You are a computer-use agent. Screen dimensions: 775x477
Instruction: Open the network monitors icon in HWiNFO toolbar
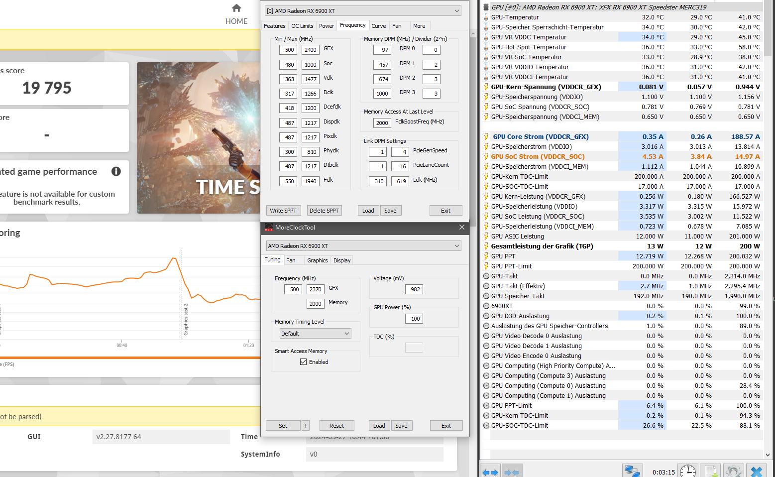(632, 471)
